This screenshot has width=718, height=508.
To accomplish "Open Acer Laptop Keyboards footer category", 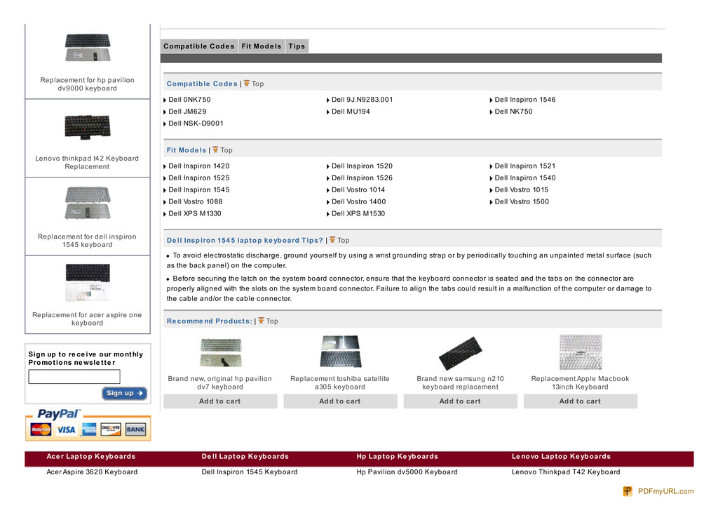I will (x=90, y=456).
